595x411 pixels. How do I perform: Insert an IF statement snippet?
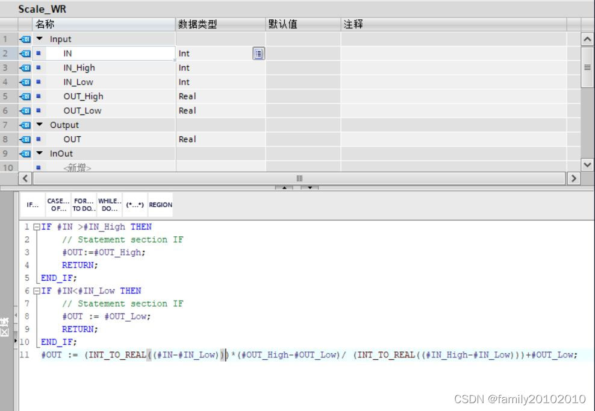33,204
